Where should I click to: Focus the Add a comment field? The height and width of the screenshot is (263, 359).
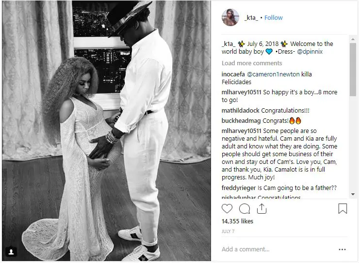(277, 249)
